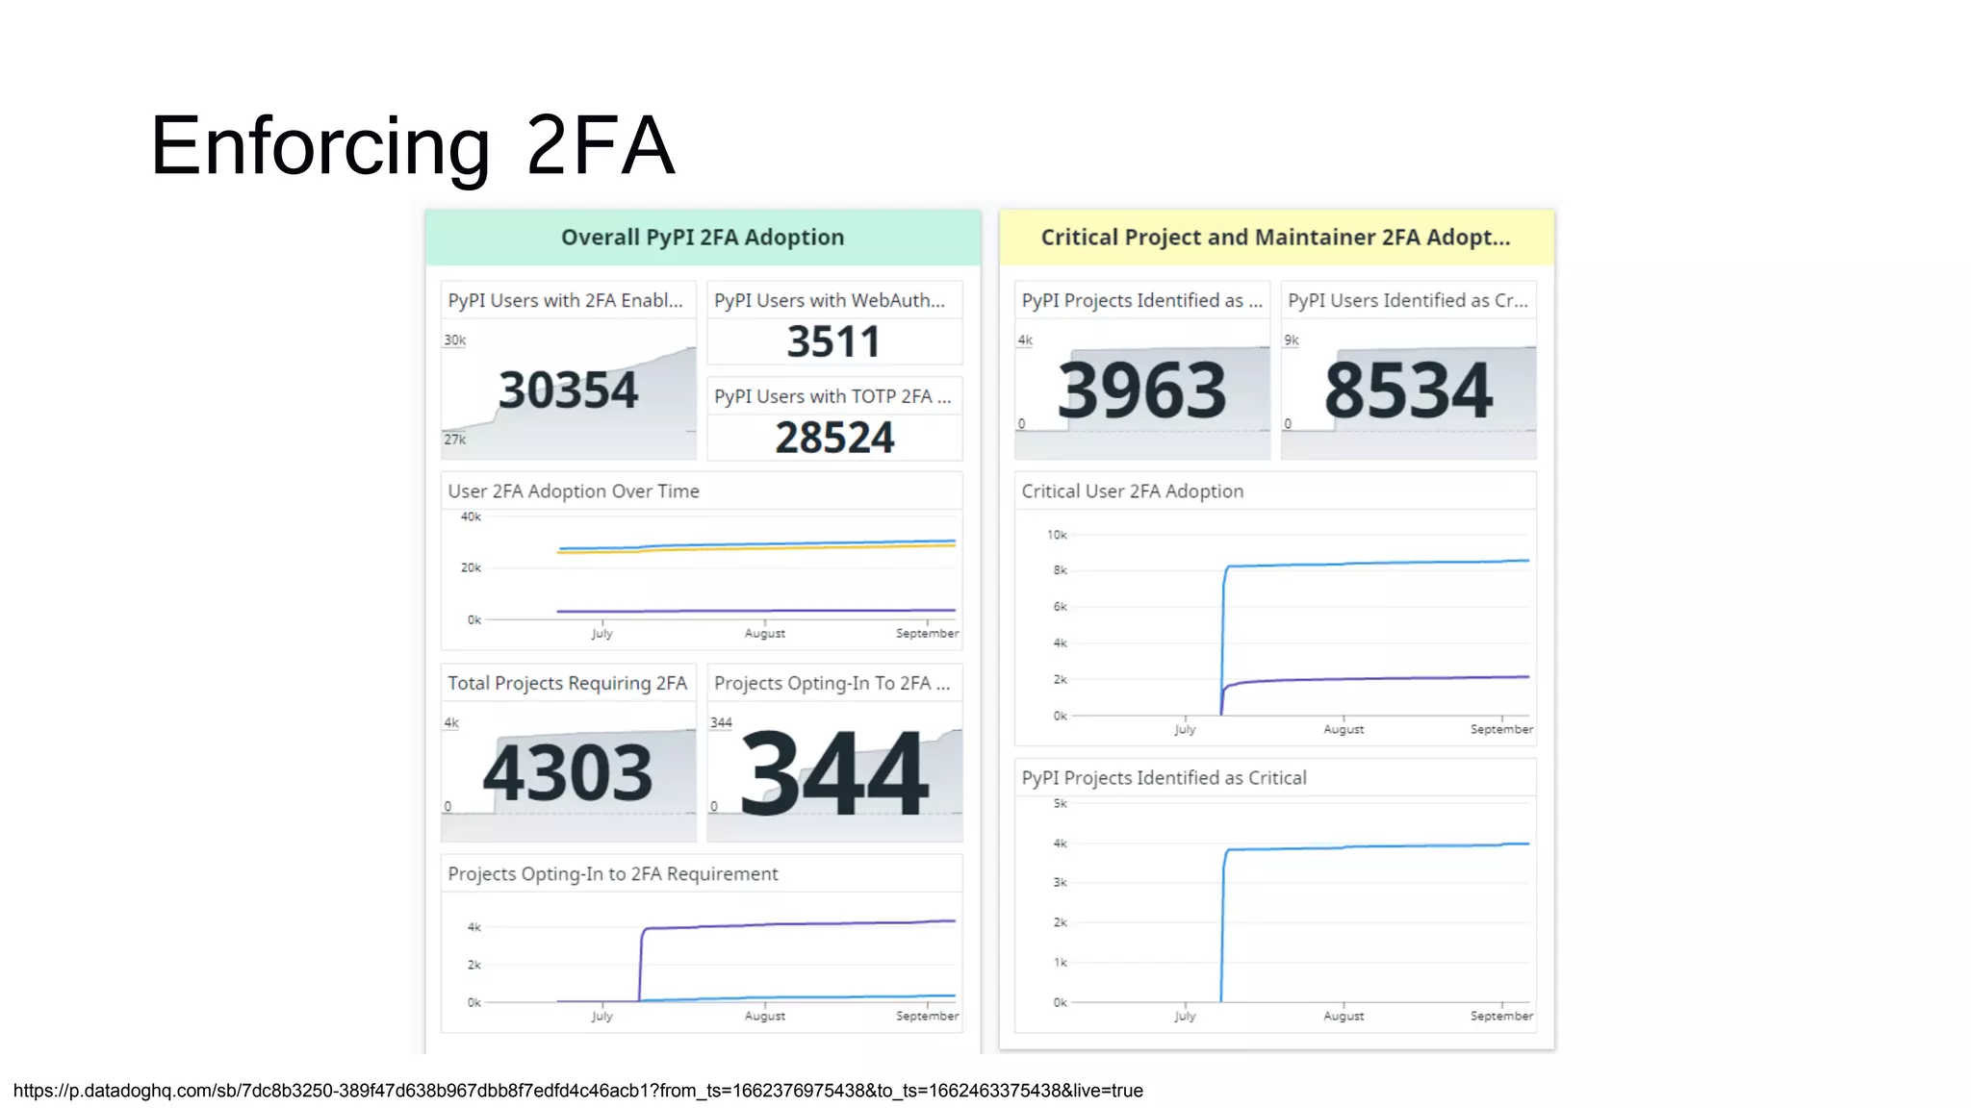
Task: Click the datadoghq URL at the bottom
Action: tap(577, 1091)
